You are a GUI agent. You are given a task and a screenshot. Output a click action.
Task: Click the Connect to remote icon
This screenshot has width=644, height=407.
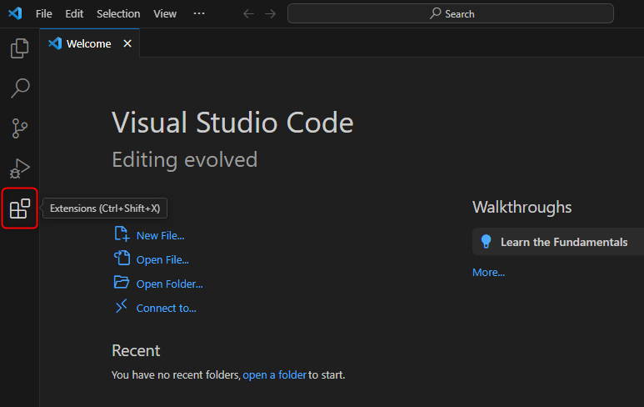pos(122,306)
